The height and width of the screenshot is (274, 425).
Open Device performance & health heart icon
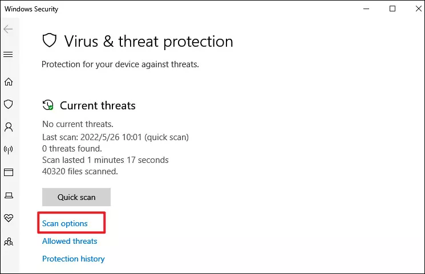9,218
